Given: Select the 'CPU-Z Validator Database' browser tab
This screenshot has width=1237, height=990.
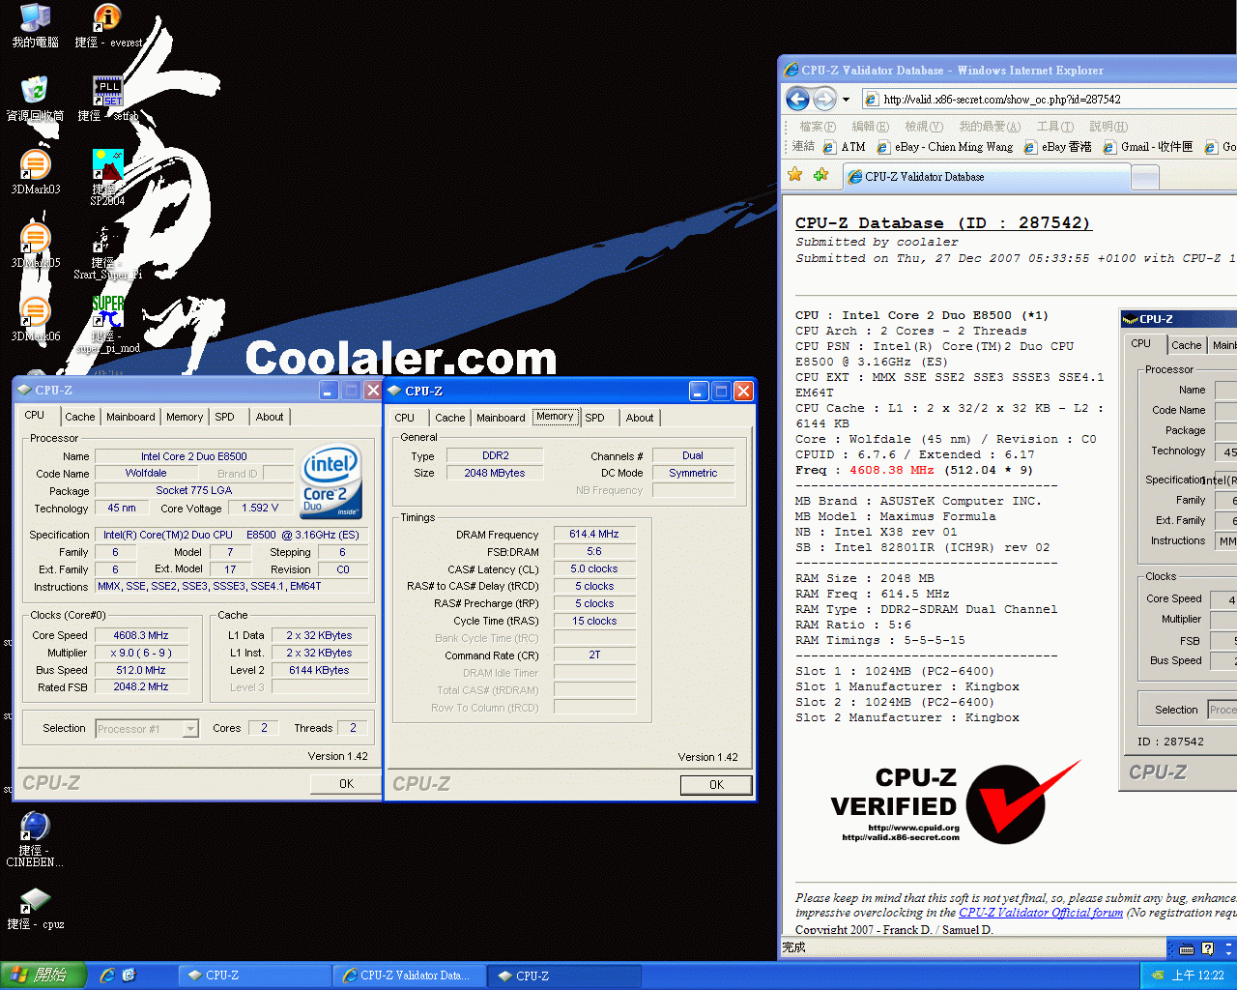Looking at the screenshot, I should [x=986, y=177].
